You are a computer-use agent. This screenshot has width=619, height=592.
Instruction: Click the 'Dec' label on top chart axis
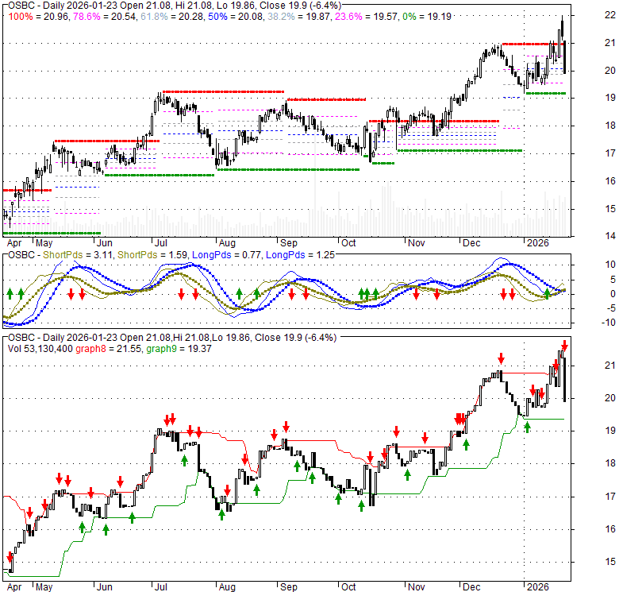pyautogui.click(x=471, y=242)
